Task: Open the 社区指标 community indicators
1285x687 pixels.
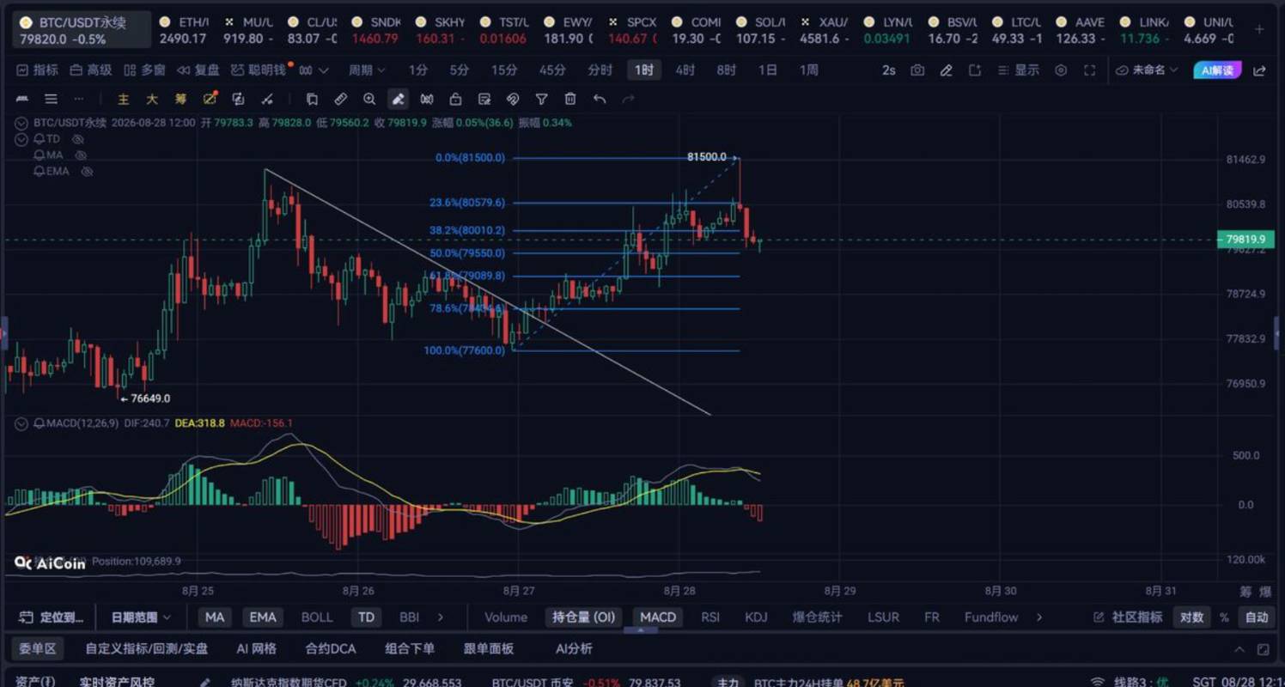Action: (x=1127, y=617)
